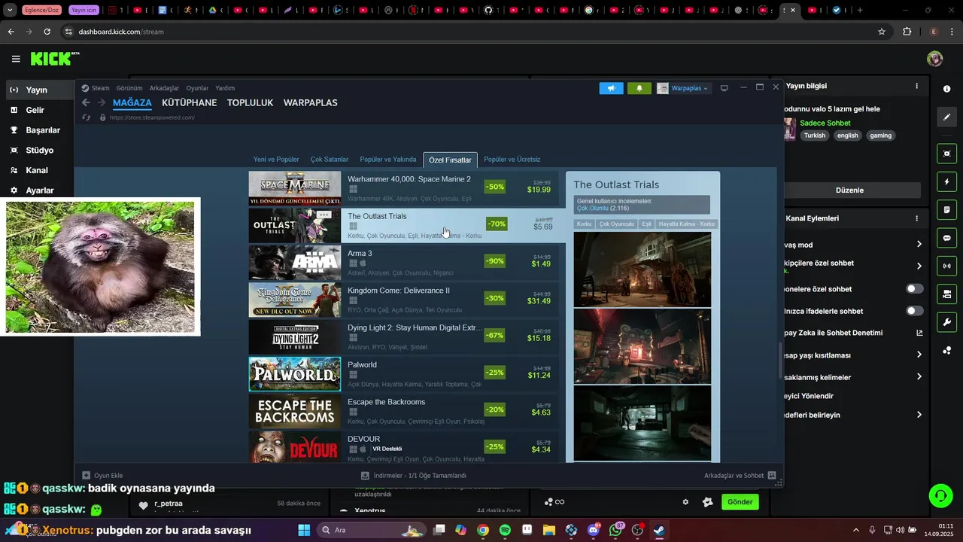Open Gelir in the Kick sidebar

(35, 110)
